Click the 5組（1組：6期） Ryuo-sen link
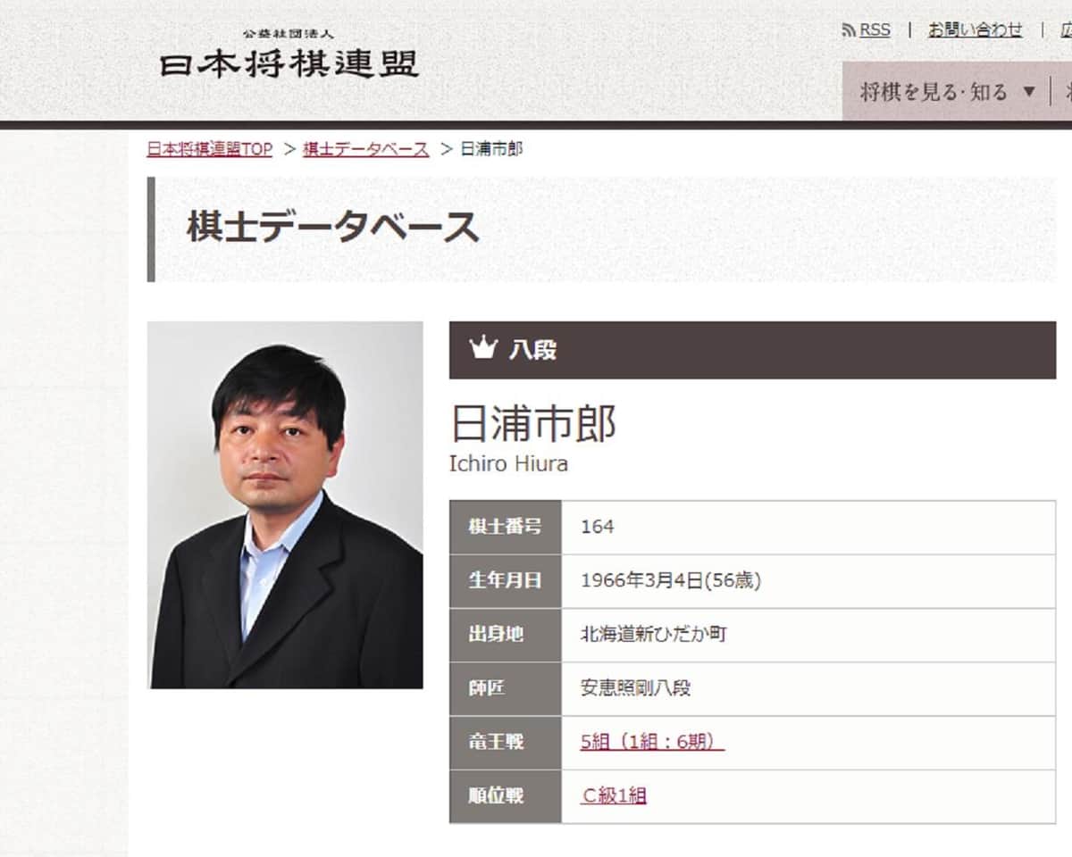The height and width of the screenshot is (857, 1072). pyautogui.click(x=647, y=742)
